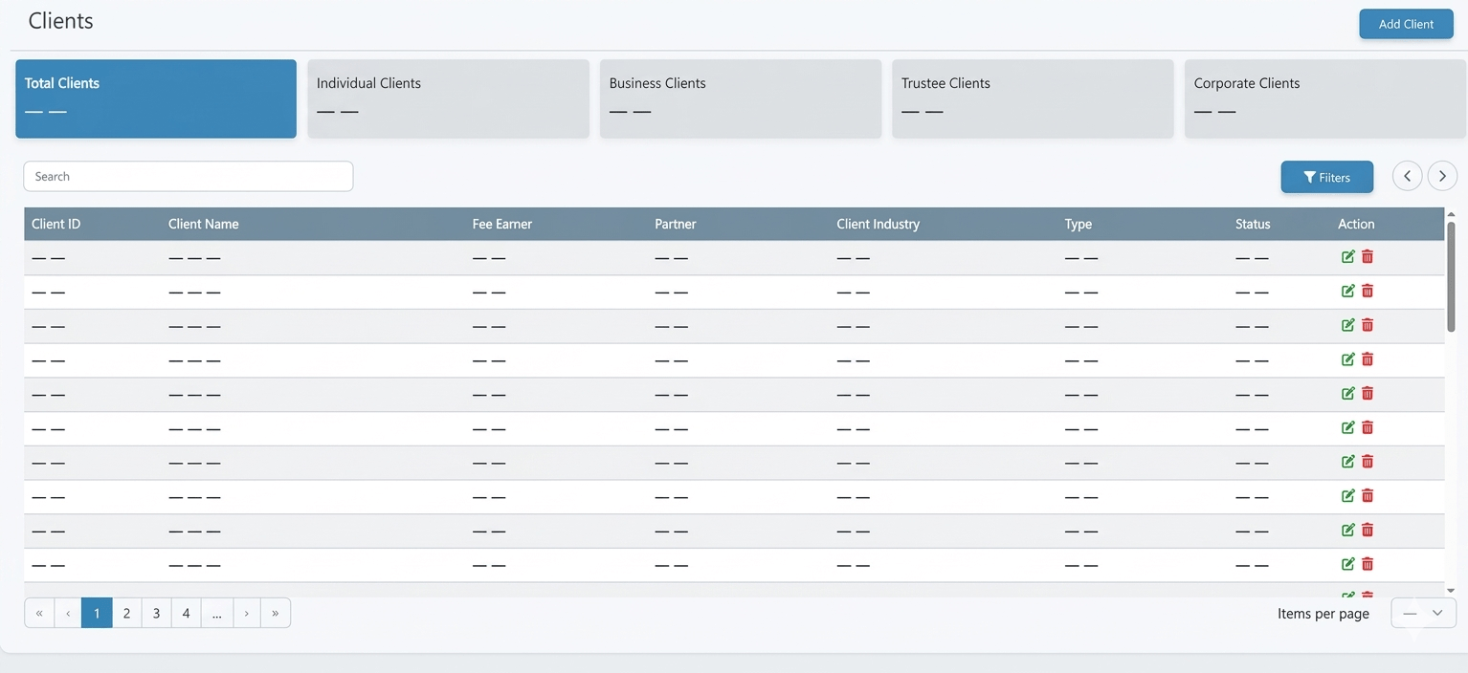The image size is (1468, 673).
Task: Click delete trash icon in first row
Action: pos(1368,256)
